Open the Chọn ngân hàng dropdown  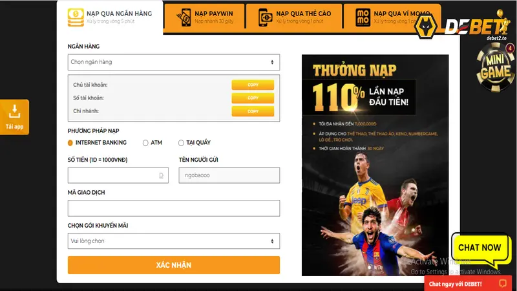[x=174, y=62]
